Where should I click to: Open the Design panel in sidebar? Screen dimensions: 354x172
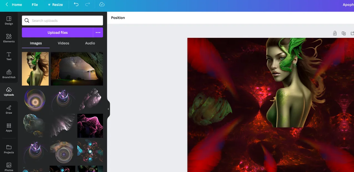point(9,20)
